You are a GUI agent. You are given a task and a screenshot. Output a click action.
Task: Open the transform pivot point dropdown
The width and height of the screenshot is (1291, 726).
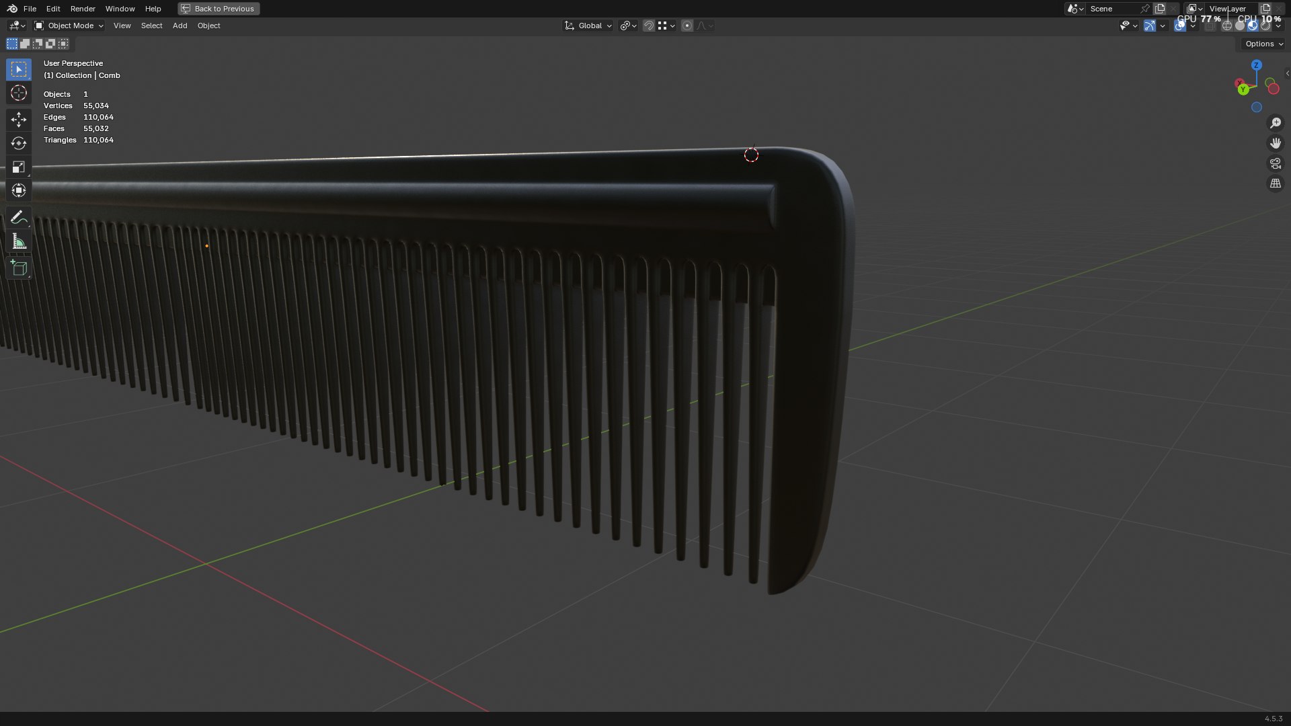click(628, 26)
